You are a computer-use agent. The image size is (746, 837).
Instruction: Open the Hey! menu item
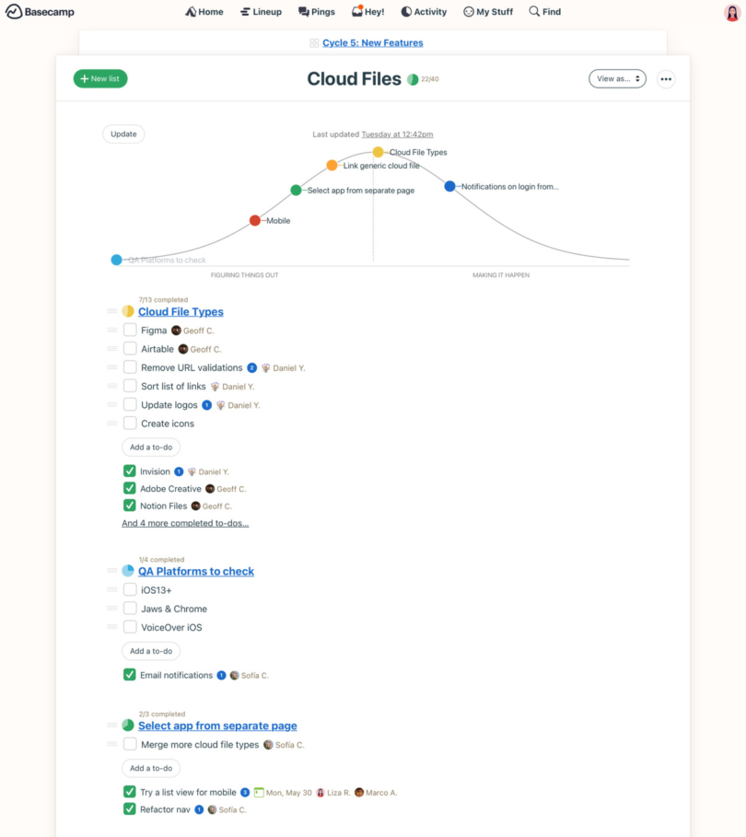[x=367, y=11]
